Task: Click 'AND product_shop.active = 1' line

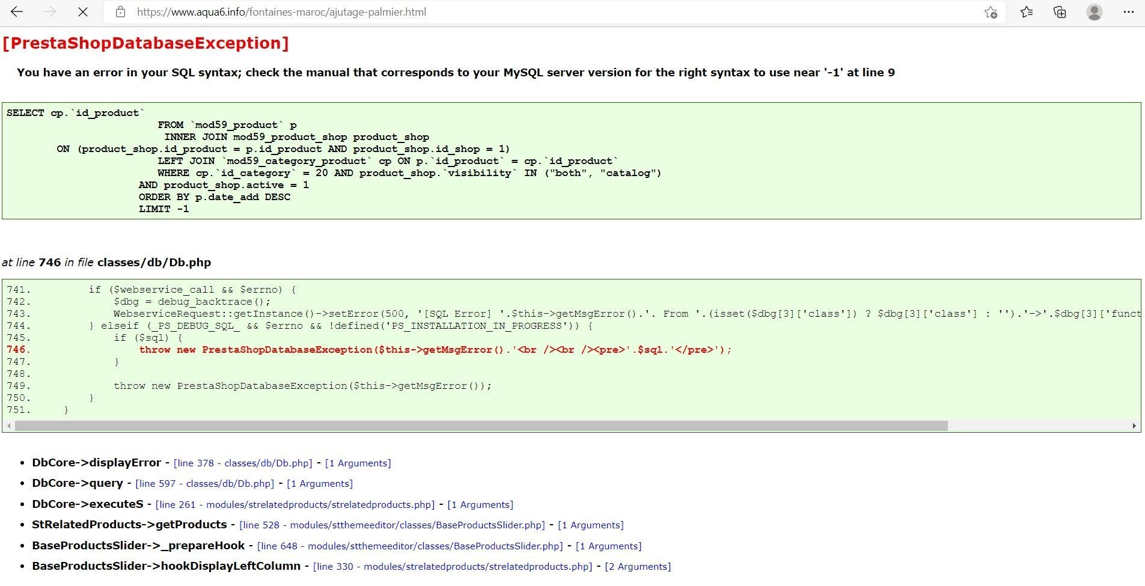Action: coord(224,185)
